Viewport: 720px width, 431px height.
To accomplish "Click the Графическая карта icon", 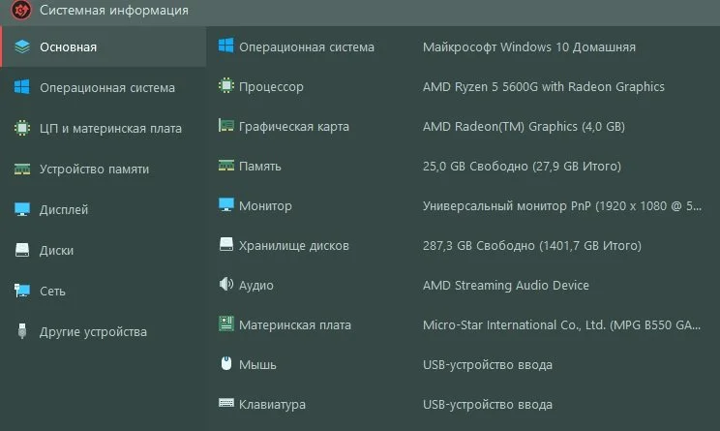I will pos(226,126).
